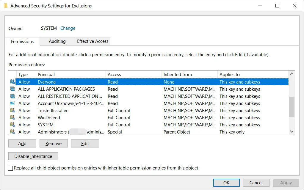Click the Edit button
304x190 pixels.
pyautogui.click(x=85, y=143)
